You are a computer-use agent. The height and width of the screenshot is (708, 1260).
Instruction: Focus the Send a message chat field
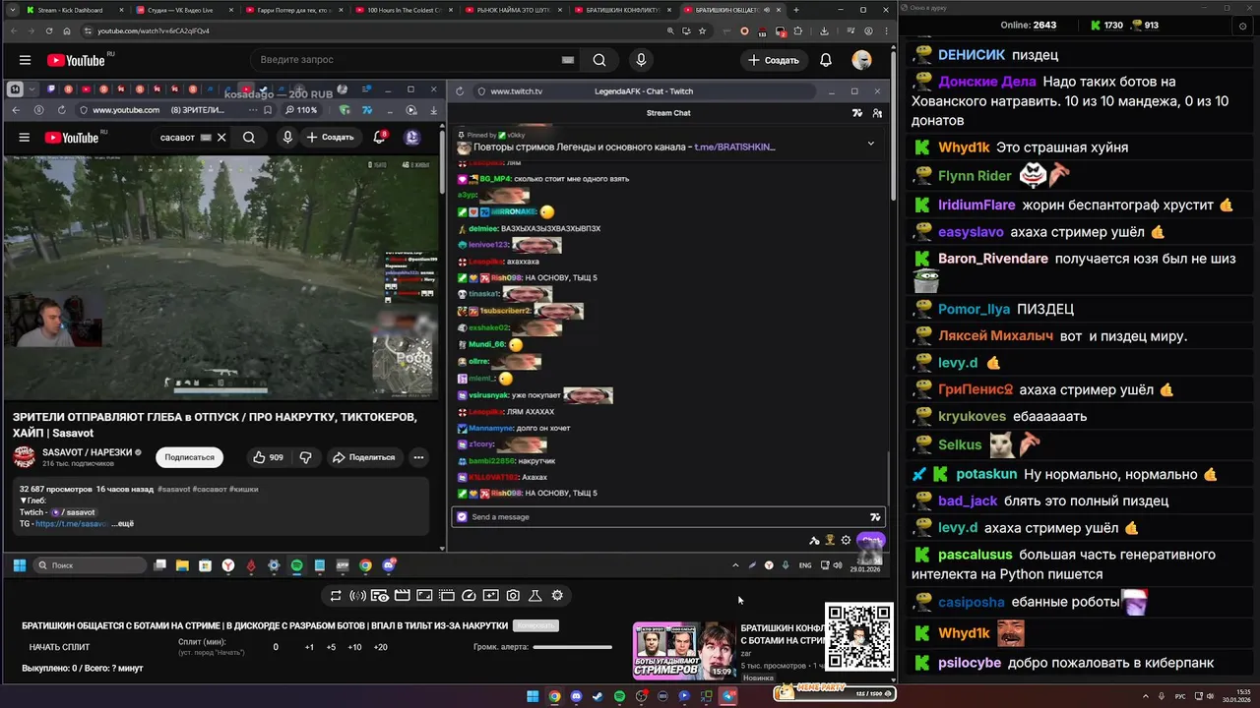click(x=667, y=516)
